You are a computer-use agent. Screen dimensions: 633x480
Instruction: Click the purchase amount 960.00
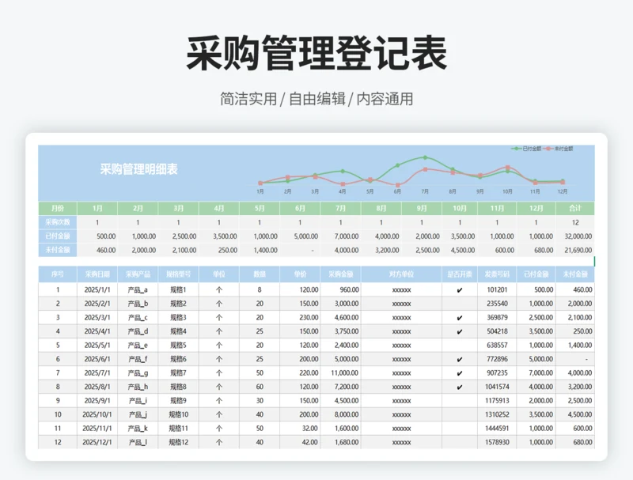point(341,290)
